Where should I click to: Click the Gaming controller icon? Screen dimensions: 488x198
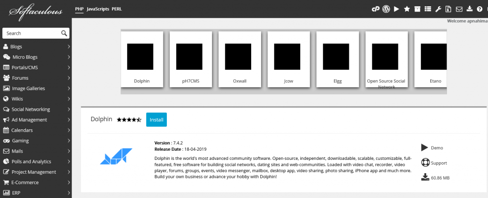point(6,141)
